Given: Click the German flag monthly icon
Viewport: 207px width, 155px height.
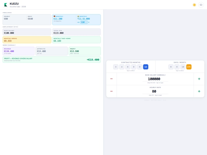Looking at the screenshot, I should [x=54, y=16].
